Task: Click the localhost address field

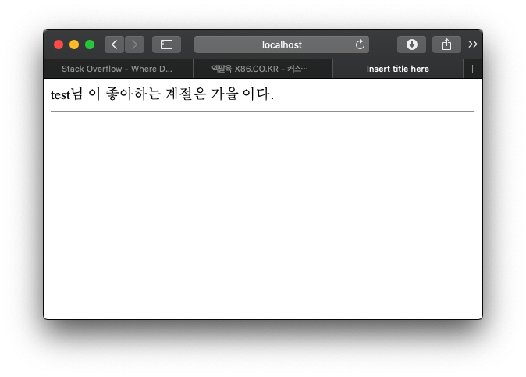Action: tap(282, 44)
